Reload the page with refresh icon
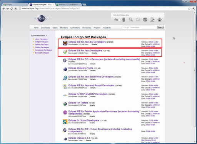 12,8
